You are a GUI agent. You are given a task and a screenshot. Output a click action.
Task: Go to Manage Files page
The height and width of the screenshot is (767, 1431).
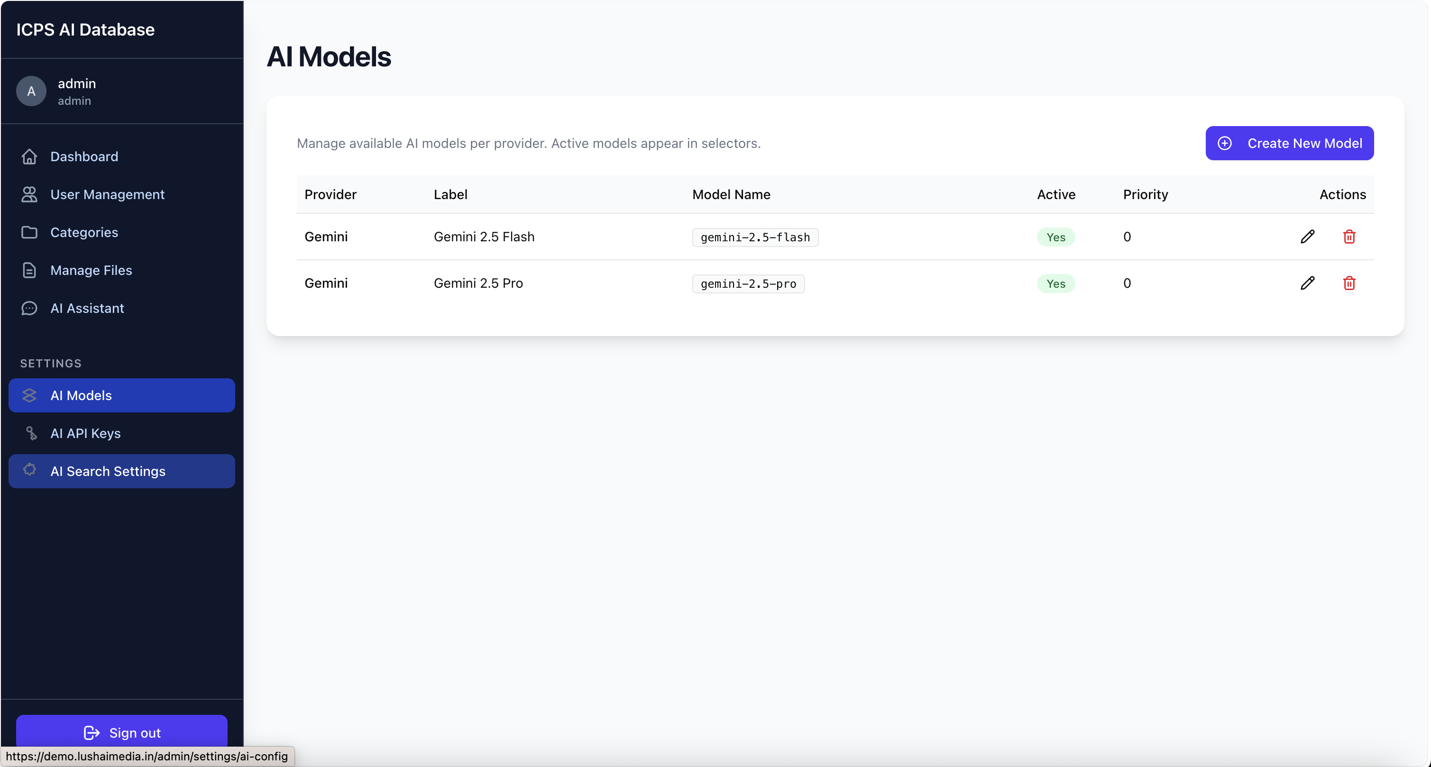pos(91,271)
